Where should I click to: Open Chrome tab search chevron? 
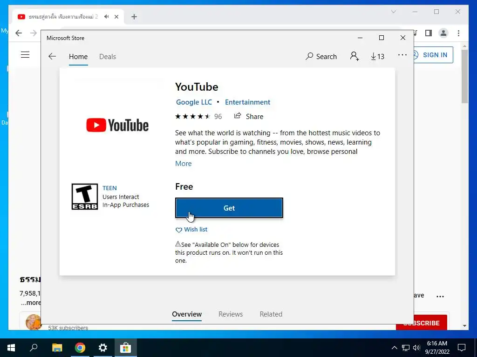[x=393, y=12]
